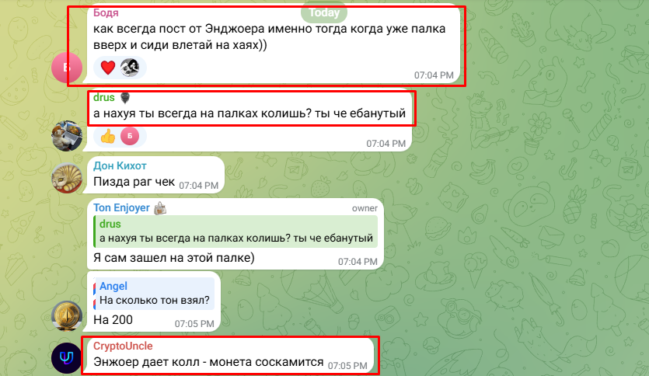Open the drus sender name link
649x376 pixels.
click(103, 98)
